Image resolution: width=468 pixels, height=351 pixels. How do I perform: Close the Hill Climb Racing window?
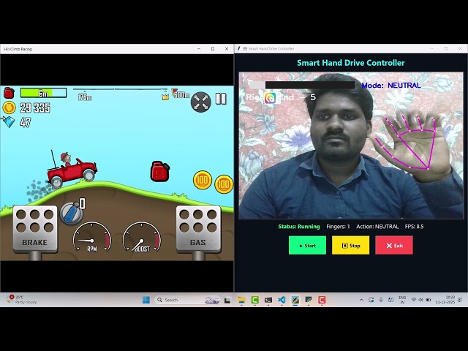tap(227, 49)
